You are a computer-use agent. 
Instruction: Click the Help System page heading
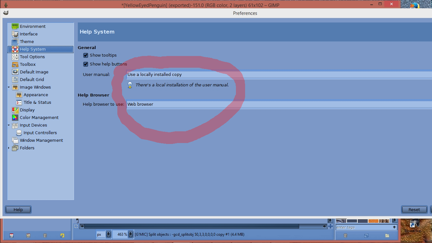[x=97, y=32]
